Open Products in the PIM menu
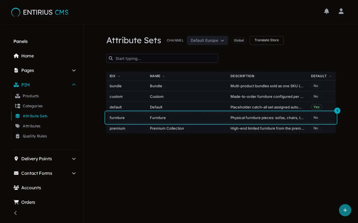The width and height of the screenshot is (358, 223). 31,96
